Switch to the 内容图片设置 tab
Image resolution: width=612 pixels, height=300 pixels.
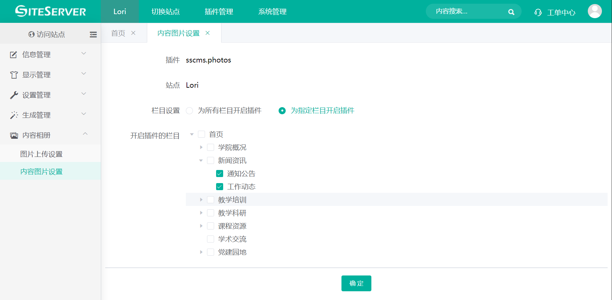[x=178, y=33]
